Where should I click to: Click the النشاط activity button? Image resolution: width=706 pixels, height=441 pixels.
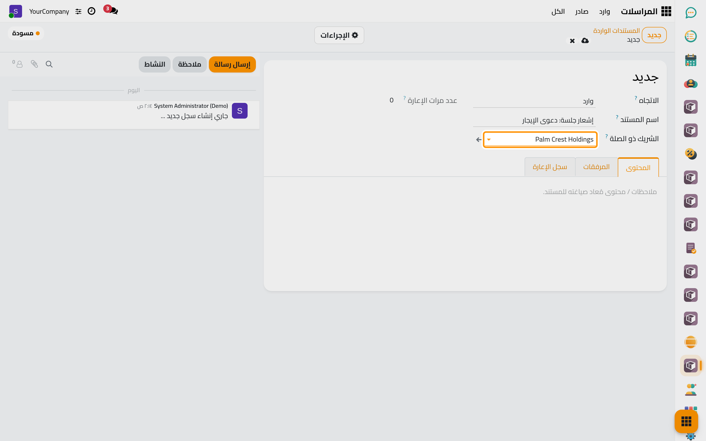154,64
